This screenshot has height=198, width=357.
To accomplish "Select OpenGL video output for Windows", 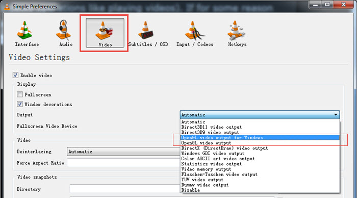I will (x=260, y=138).
